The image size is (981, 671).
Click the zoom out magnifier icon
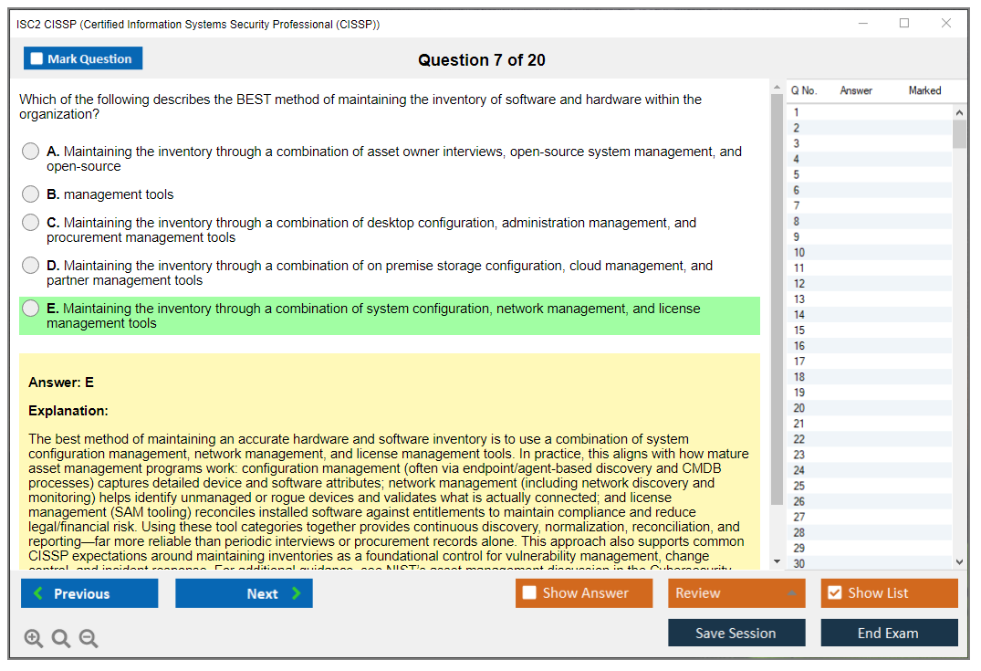pos(89,638)
